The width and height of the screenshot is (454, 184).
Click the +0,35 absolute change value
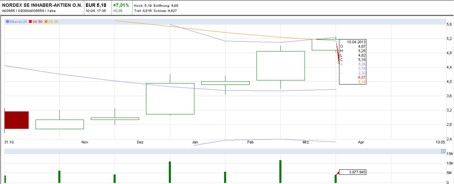coord(118,11)
